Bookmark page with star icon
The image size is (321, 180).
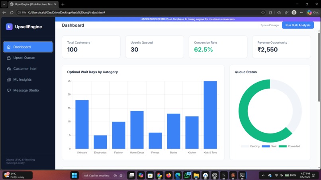263,12
